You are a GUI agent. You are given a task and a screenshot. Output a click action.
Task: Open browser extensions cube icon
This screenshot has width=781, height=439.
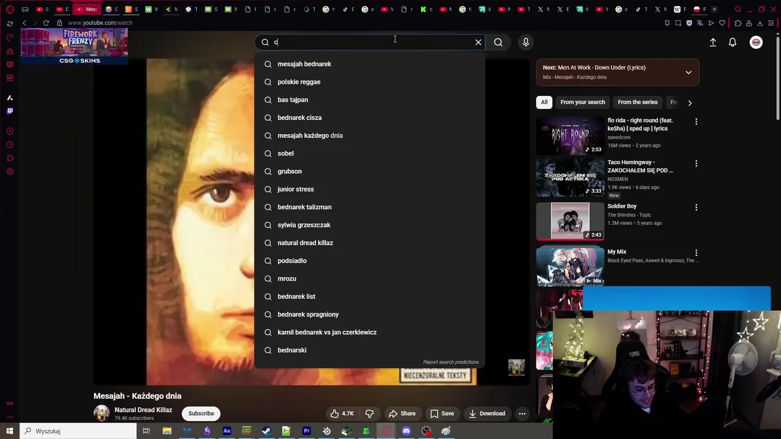[738, 23]
